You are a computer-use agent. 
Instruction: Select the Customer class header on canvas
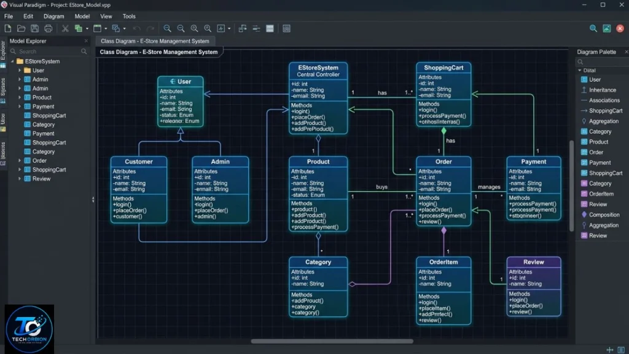[x=139, y=162]
